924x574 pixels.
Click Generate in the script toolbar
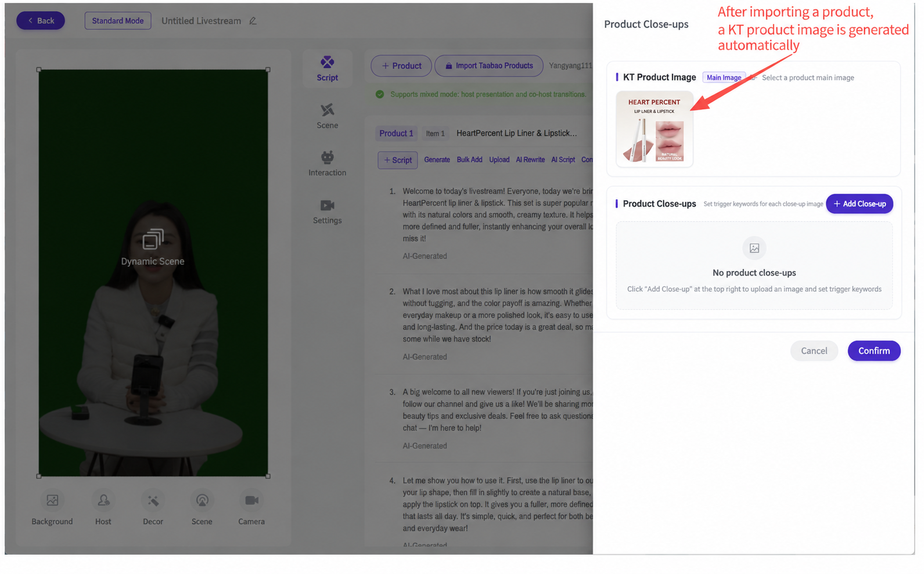pos(437,160)
